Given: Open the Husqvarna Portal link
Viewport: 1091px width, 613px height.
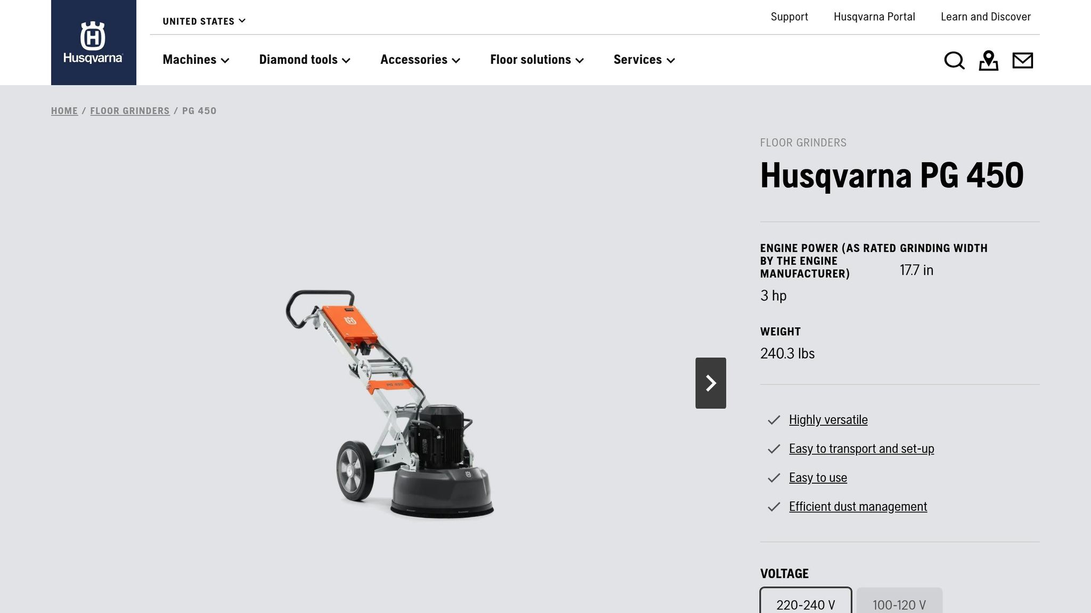Looking at the screenshot, I should (x=874, y=16).
